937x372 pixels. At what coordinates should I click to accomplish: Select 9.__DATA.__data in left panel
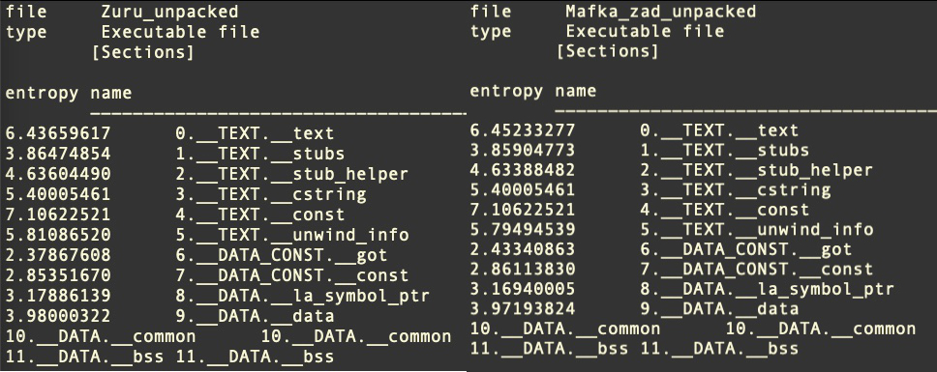click(x=256, y=316)
